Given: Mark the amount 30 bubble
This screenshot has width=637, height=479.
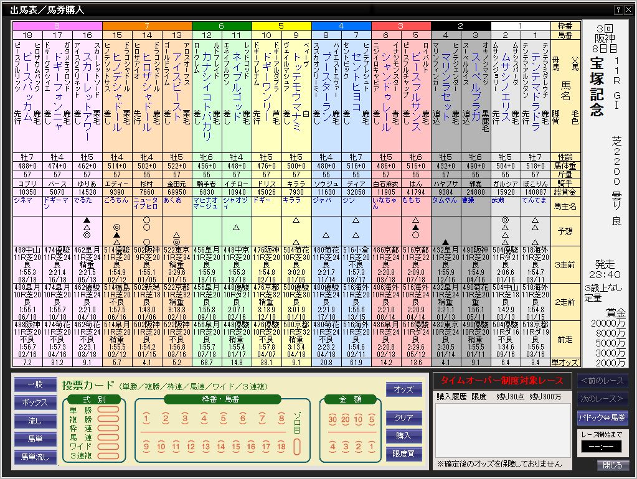Looking at the screenshot, I should [x=331, y=419].
